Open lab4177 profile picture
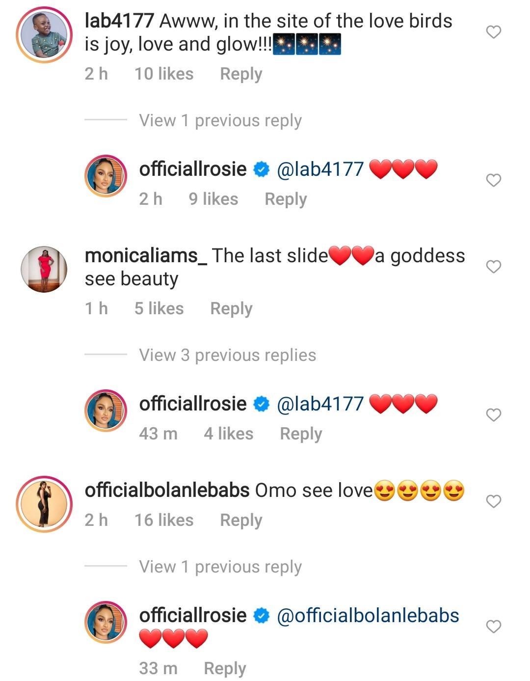Screen dimensions: 530x681 click(44, 35)
